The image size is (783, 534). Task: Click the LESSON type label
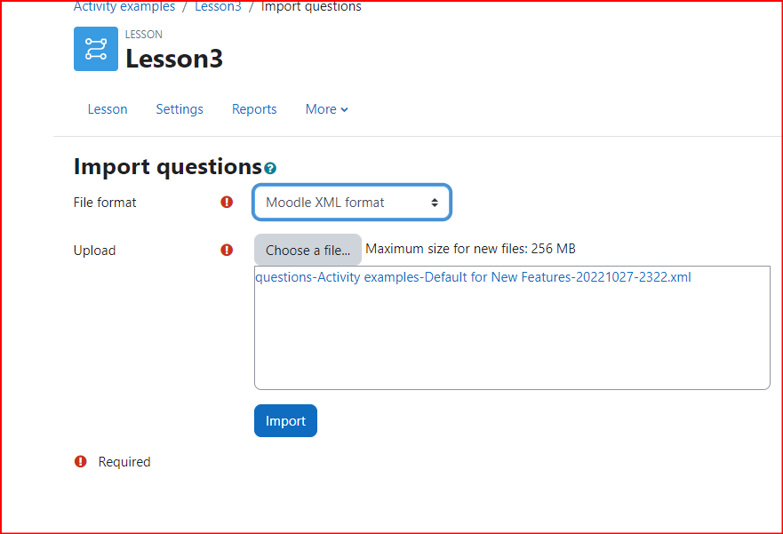[144, 35]
